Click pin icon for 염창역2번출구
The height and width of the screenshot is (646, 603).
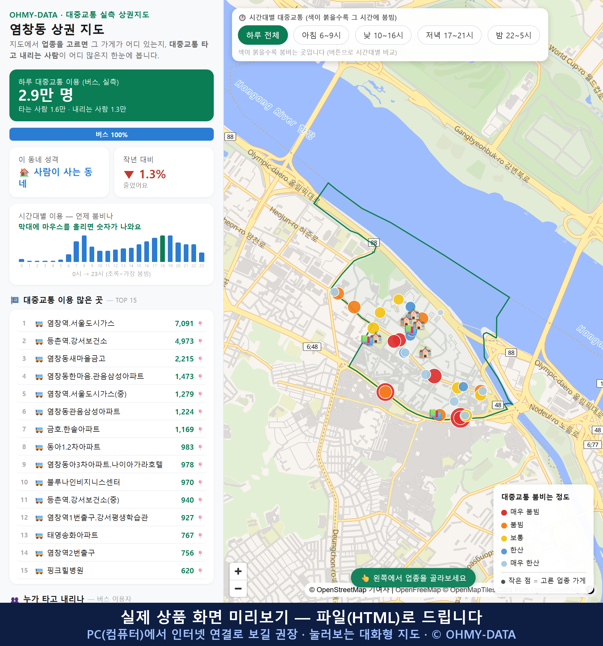point(200,553)
